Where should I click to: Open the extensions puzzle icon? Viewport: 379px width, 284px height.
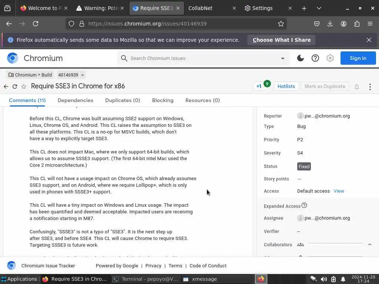[x=357, y=24]
